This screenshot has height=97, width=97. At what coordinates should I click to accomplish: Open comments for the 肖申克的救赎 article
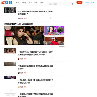pos(51,18)
